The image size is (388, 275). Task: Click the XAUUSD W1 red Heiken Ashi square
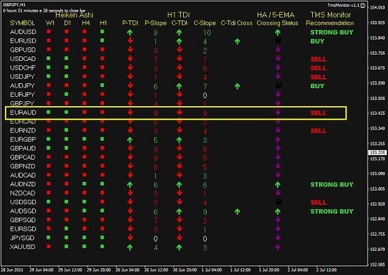(48, 246)
